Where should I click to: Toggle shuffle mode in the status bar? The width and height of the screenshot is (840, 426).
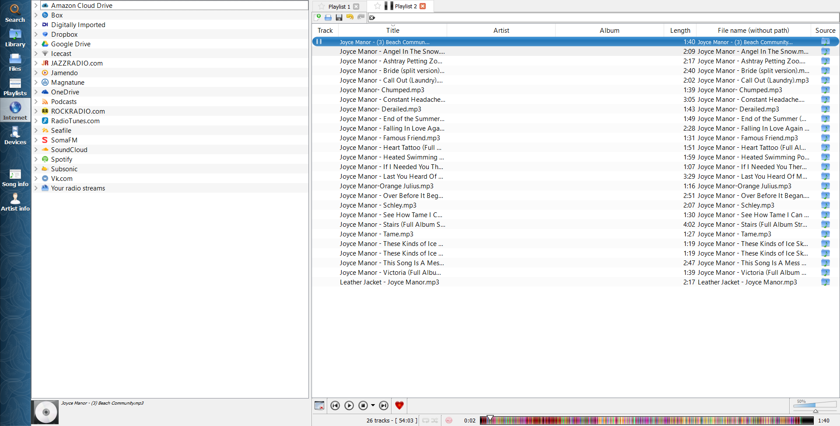click(434, 420)
